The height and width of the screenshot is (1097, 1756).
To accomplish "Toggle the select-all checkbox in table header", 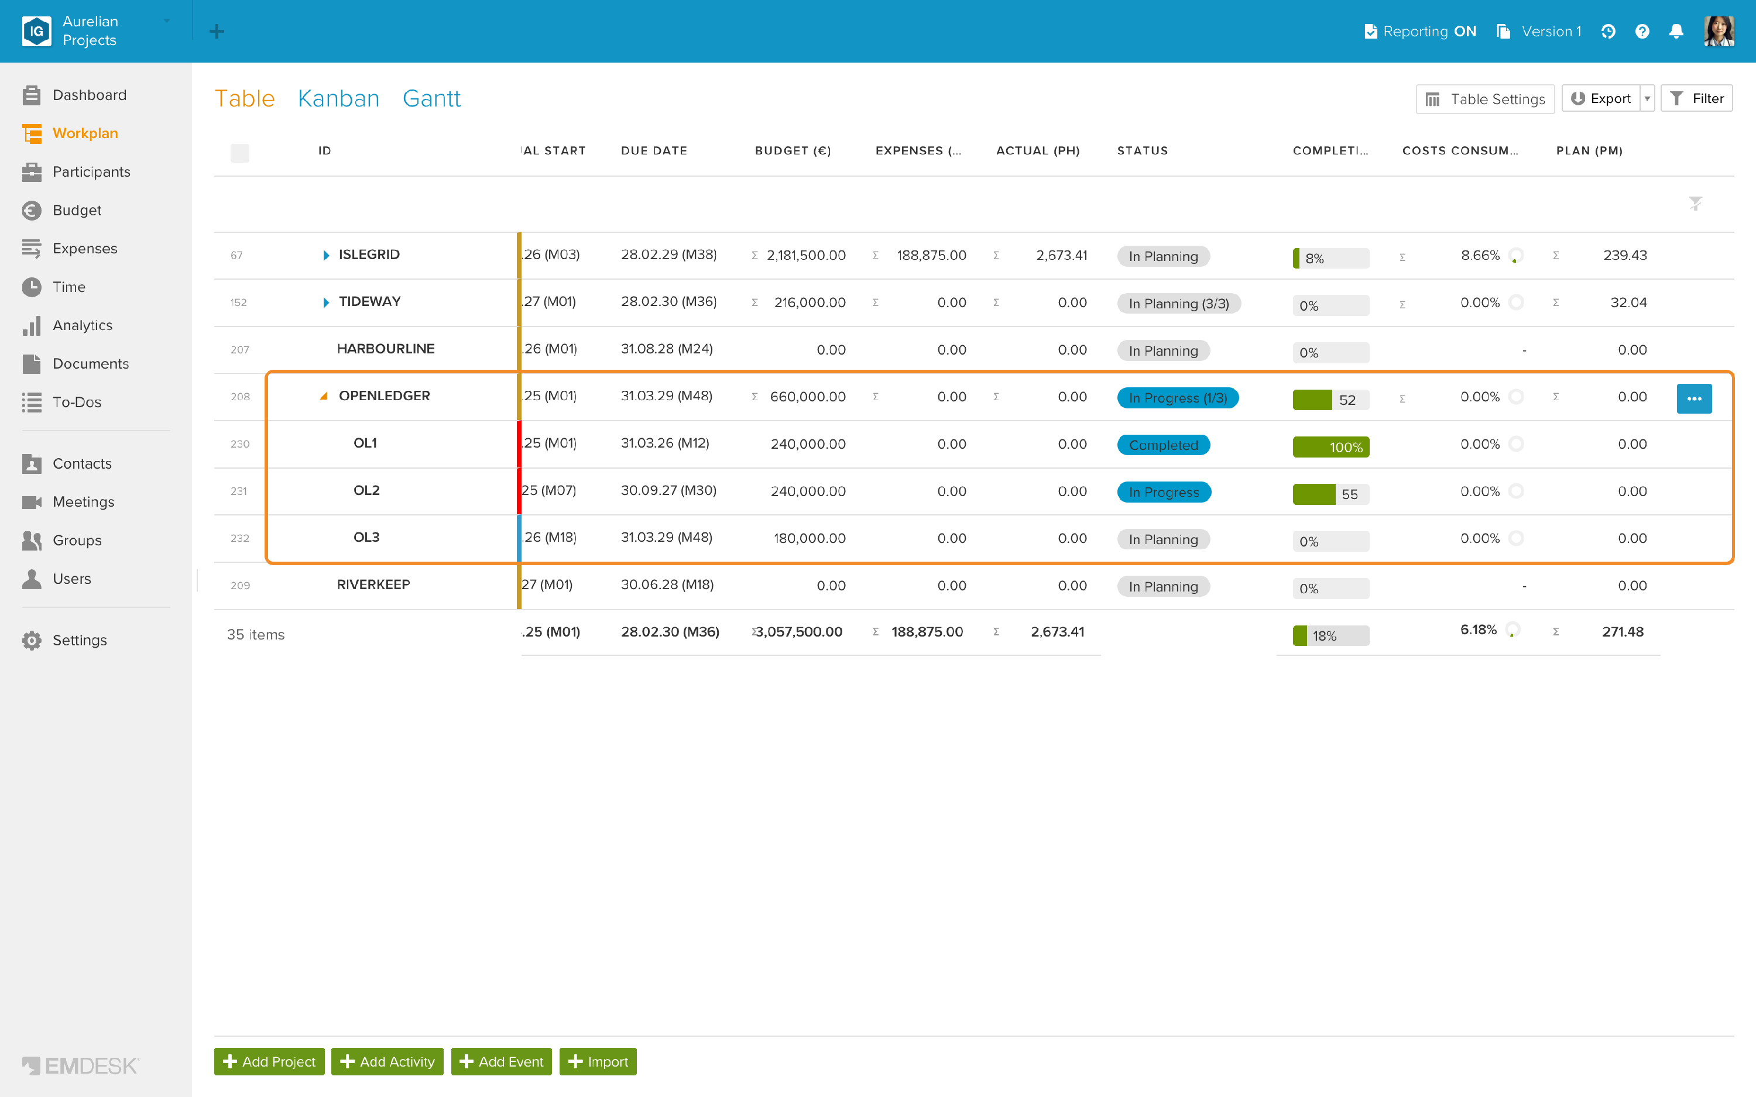I will click(x=239, y=152).
